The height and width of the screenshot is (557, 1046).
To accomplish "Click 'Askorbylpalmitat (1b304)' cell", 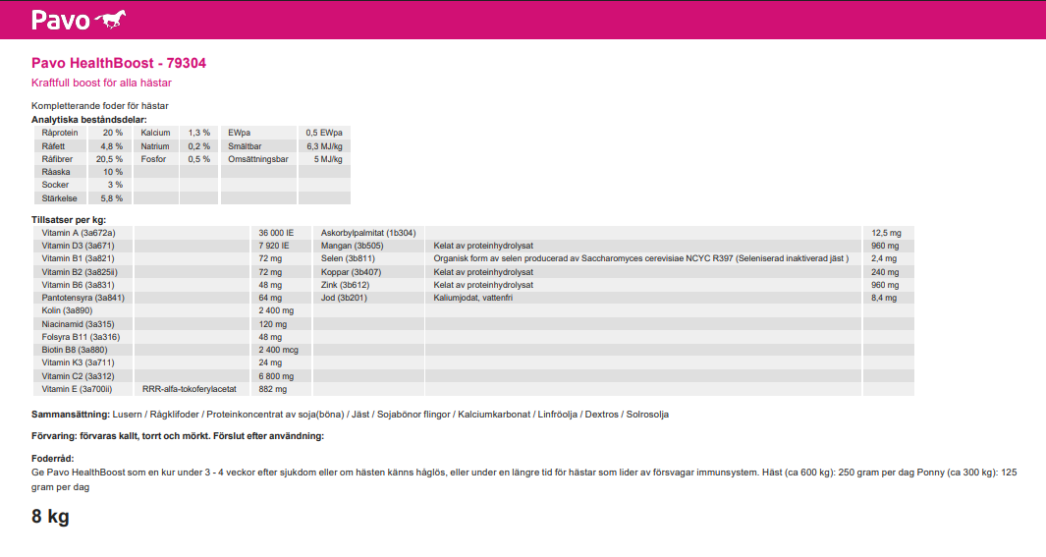I will point(368,233).
